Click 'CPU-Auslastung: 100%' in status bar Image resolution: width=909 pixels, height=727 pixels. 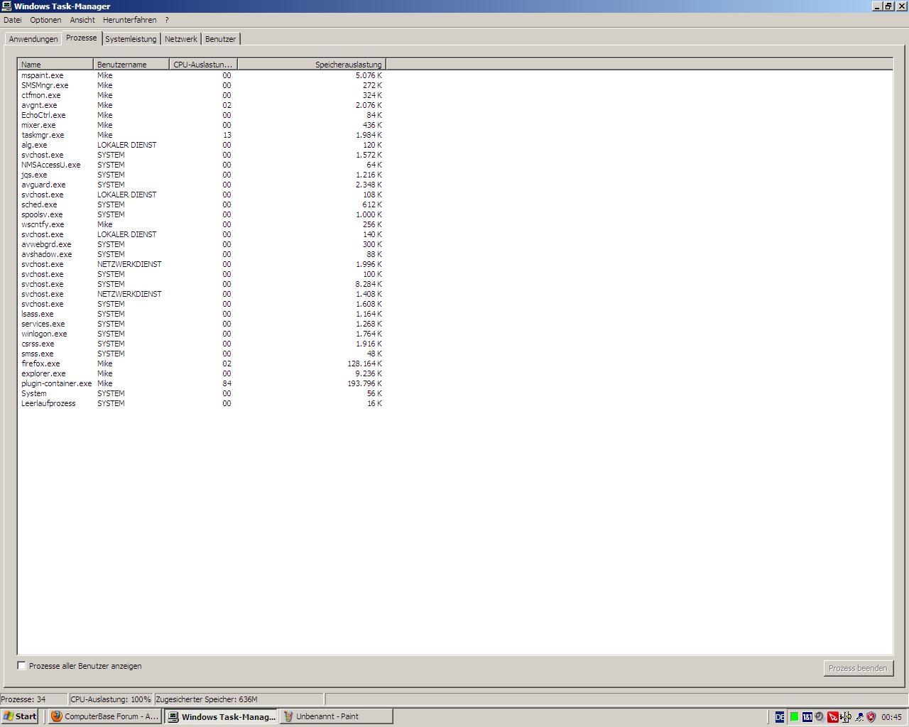[x=111, y=699]
